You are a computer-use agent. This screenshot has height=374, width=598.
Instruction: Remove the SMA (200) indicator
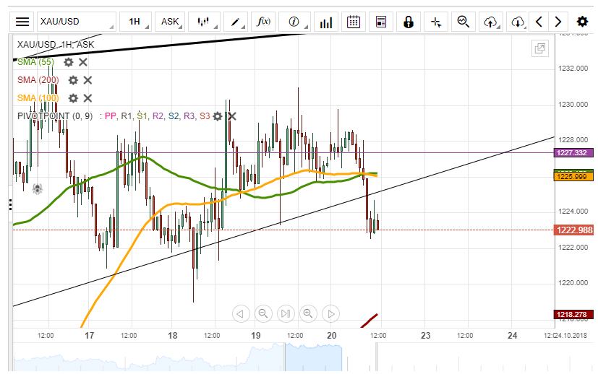tap(87, 80)
